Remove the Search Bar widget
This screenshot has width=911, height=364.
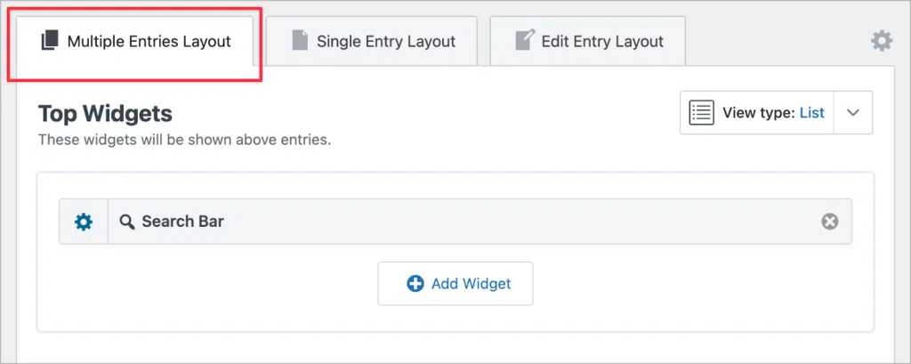(829, 222)
